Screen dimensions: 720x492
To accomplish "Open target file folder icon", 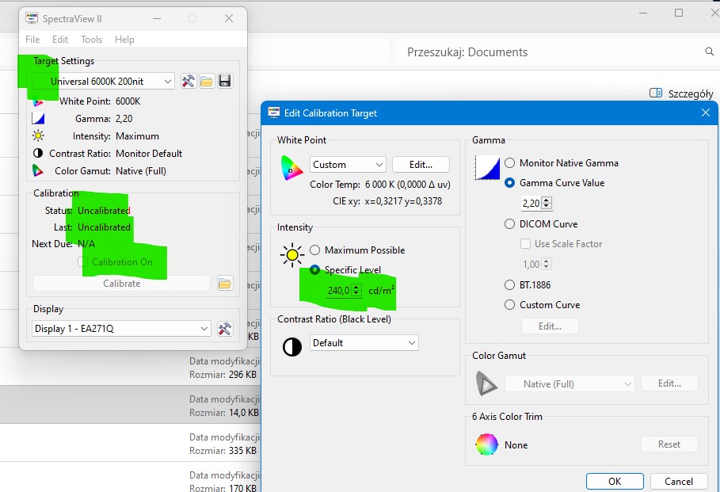I will 207,82.
